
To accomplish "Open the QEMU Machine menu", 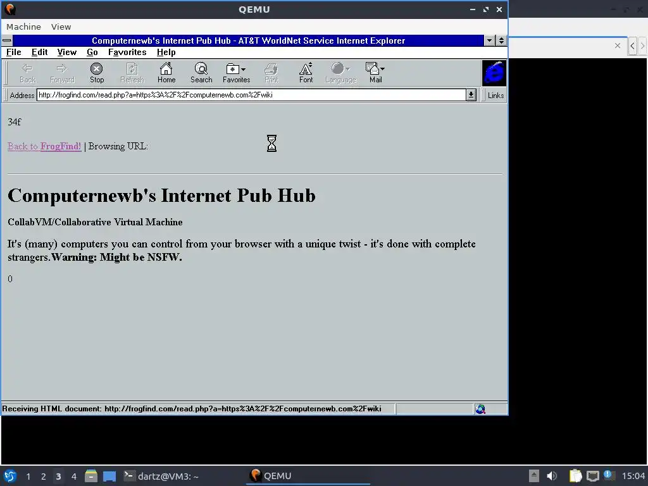I will pyautogui.click(x=23, y=27).
